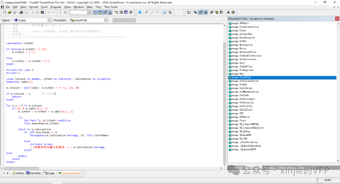The image size is (340, 184).
Task: Click the last icon in the left toolbar group
Action: click(x=170, y=13)
